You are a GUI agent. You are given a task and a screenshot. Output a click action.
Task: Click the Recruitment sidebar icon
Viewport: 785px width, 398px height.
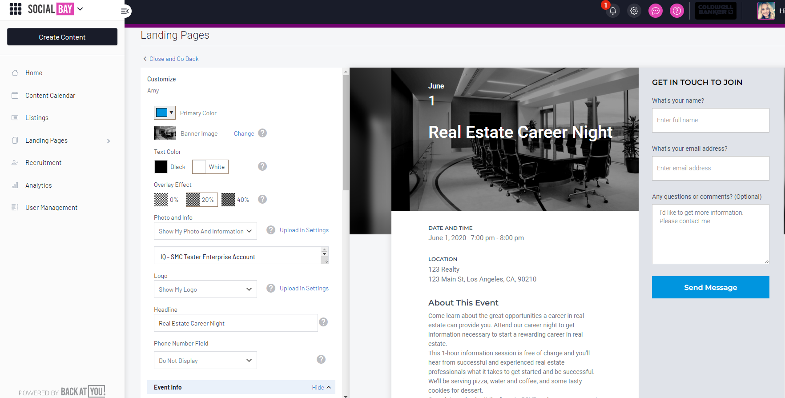pyautogui.click(x=15, y=163)
